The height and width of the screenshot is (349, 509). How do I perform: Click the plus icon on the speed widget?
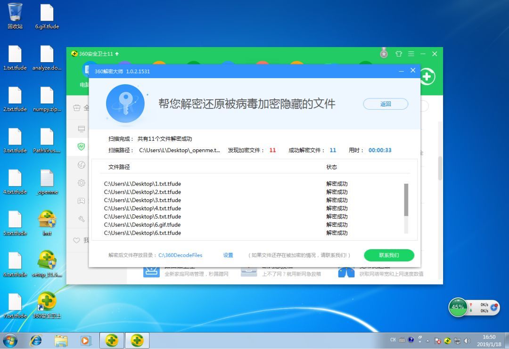pyautogui.click(x=494, y=307)
